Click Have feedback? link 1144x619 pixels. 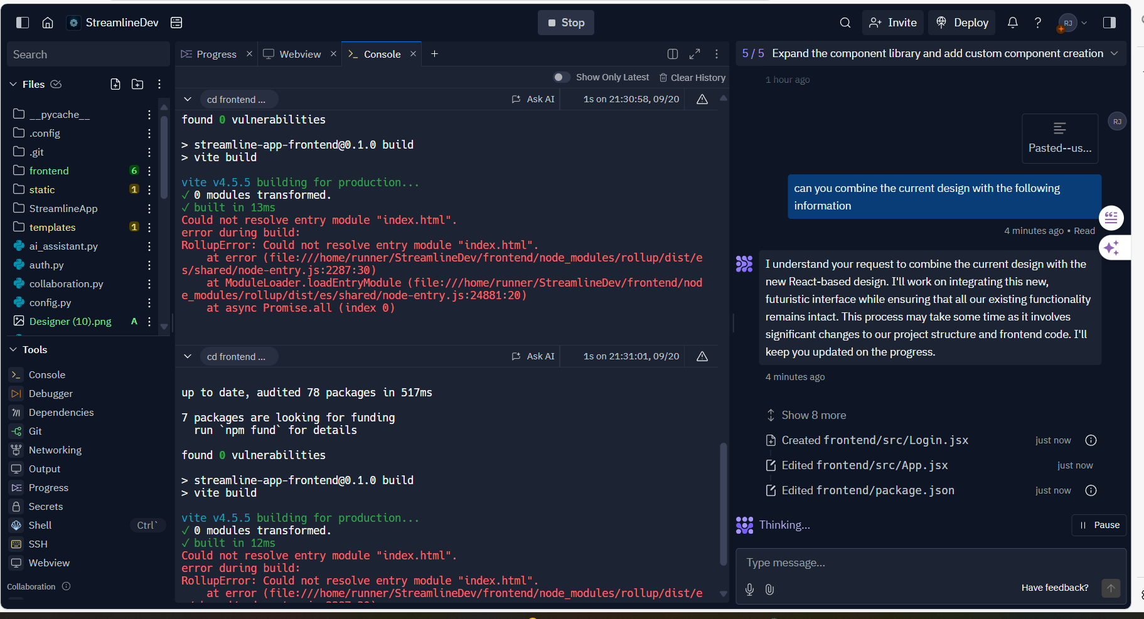coord(1055,588)
